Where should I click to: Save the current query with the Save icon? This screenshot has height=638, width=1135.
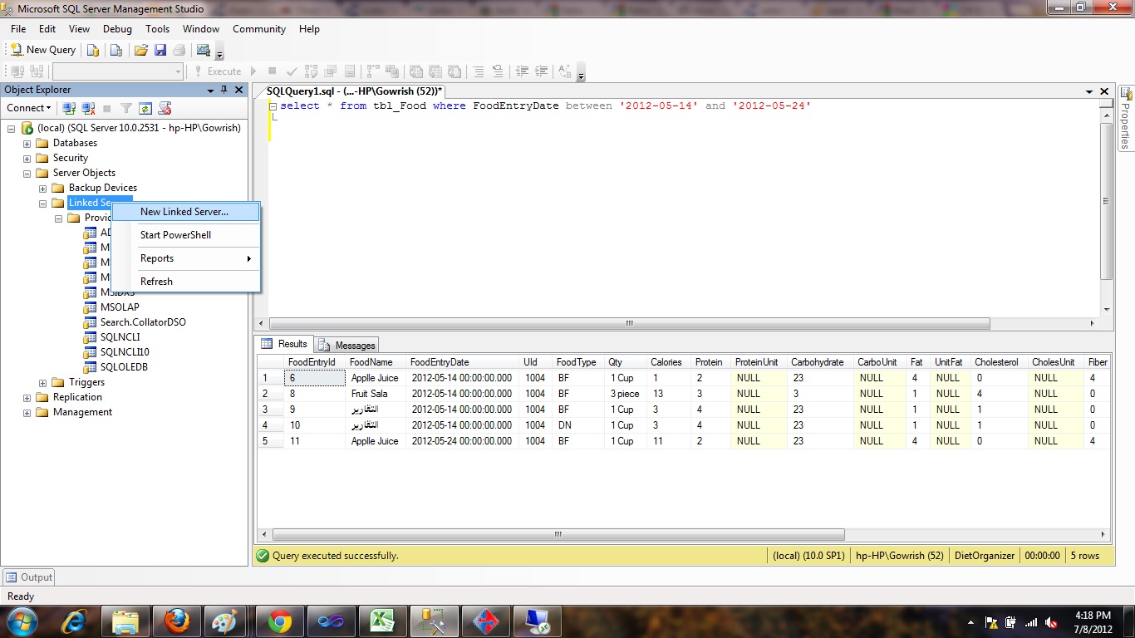[x=162, y=50]
